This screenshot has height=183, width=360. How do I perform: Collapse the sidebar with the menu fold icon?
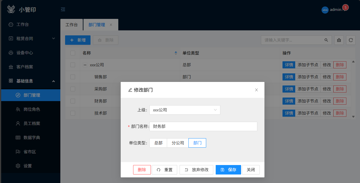click(x=63, y=9)
